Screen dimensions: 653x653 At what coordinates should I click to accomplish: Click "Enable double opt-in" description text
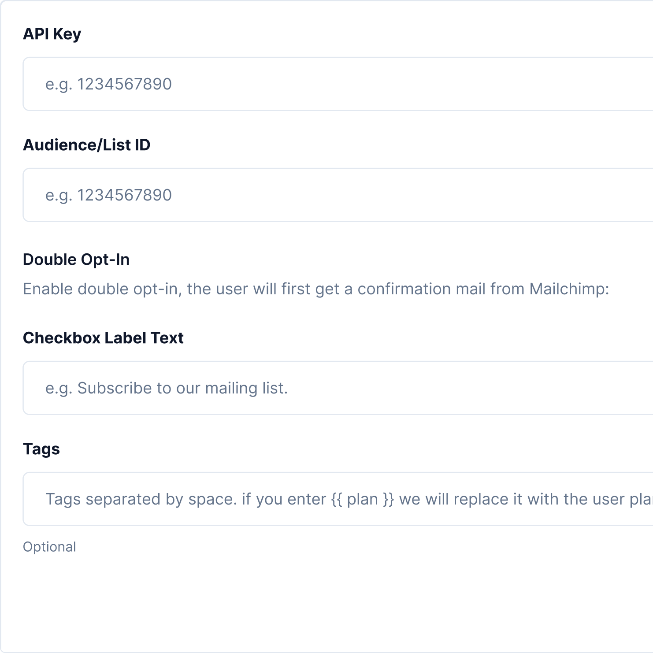(x=100, y=289)
